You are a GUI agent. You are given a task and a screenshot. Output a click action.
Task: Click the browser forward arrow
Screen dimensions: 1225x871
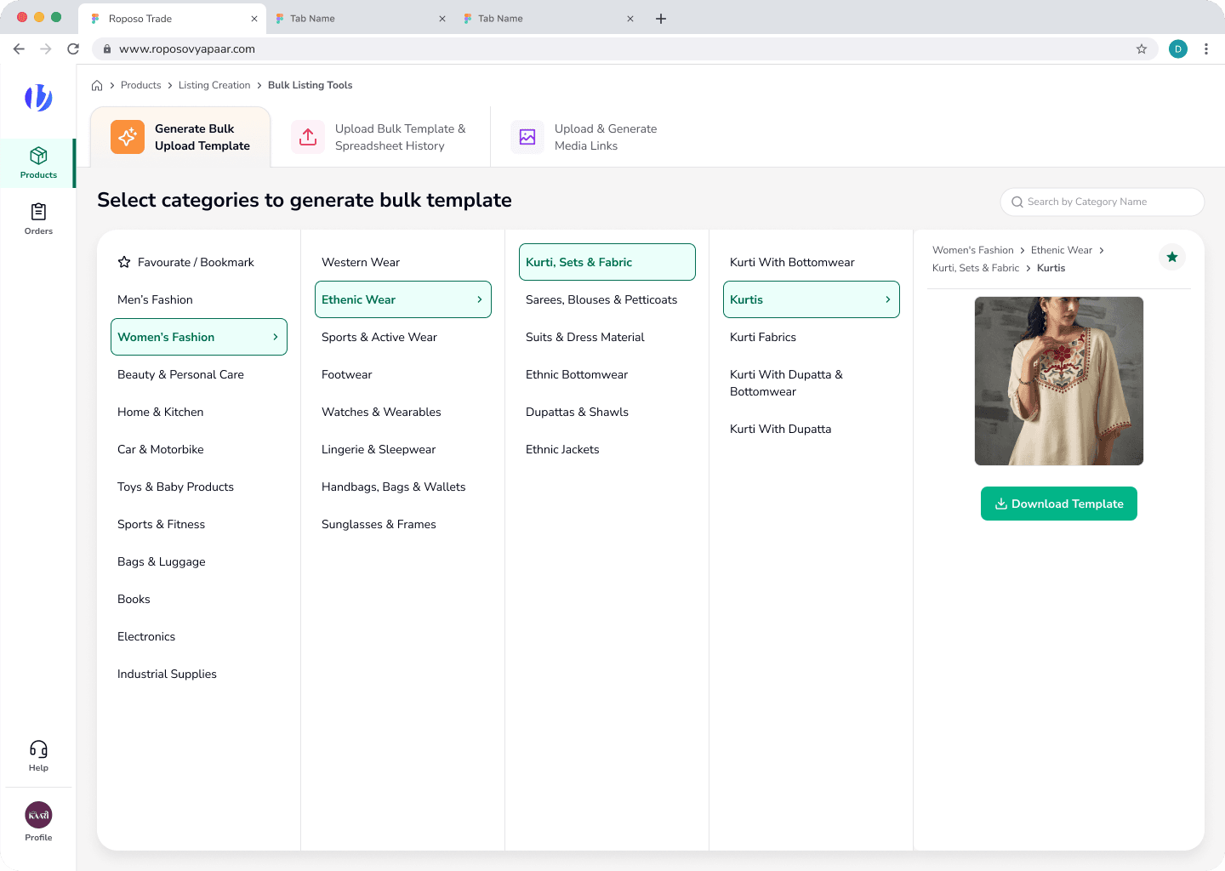pyautogui.click(x=46, y=48)
